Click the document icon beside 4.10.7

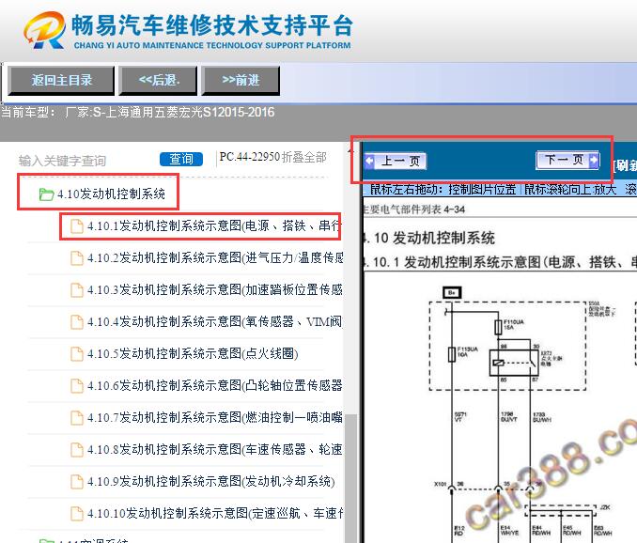[x=77, y=418]
